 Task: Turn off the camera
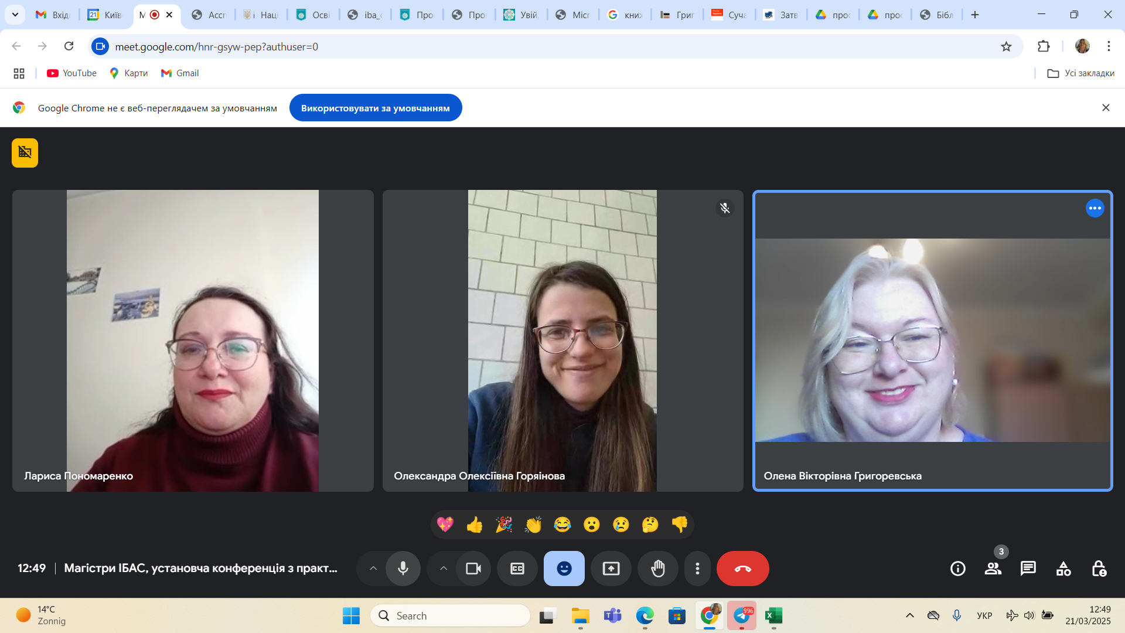(x=473, y=569)
